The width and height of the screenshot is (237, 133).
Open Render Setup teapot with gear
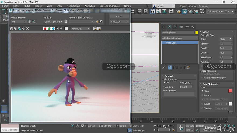179,12
